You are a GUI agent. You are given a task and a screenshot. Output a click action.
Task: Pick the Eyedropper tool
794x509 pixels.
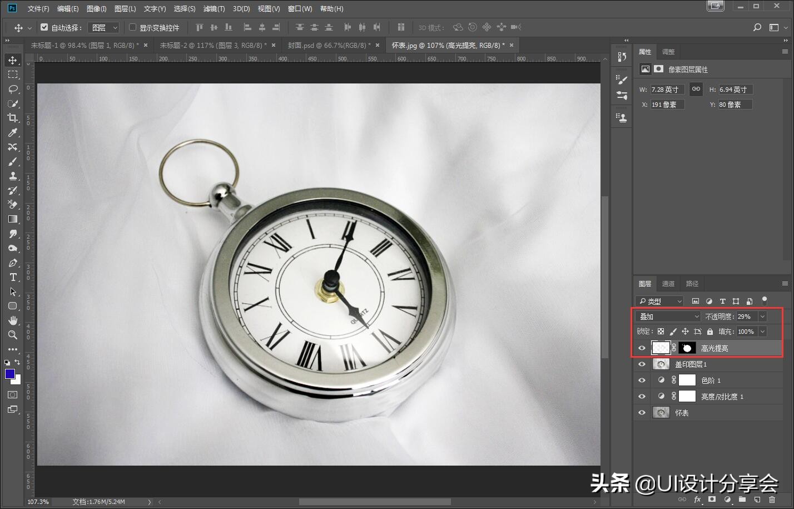click(13, 132)
